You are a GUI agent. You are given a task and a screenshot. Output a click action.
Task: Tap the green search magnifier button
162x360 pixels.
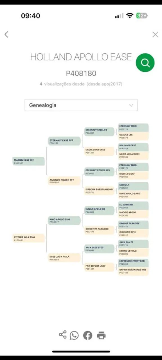click(145, 63)
